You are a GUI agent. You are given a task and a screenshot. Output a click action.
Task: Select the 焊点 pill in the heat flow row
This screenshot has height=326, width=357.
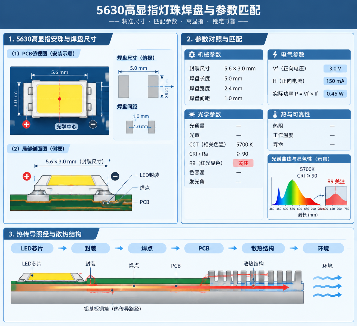tap(147, 248)
